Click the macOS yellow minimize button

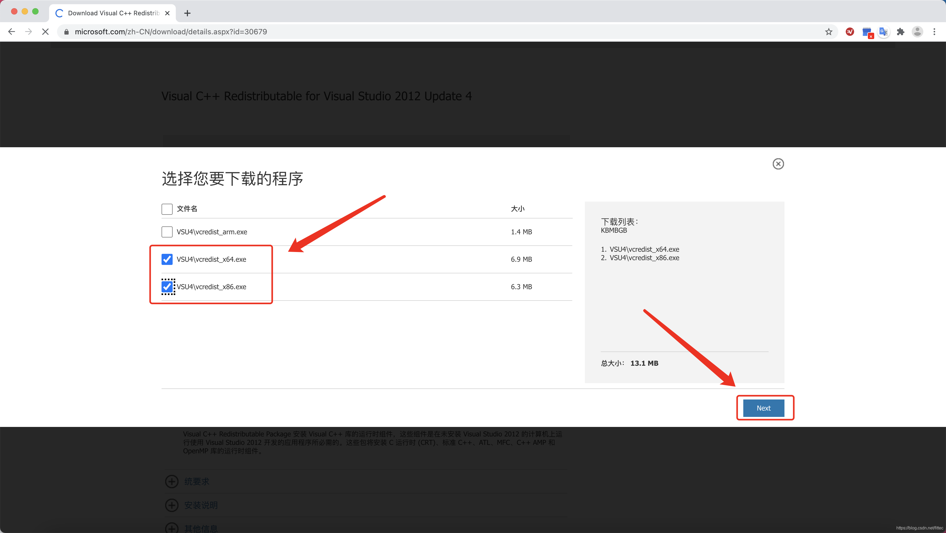click(x=25, y=11)
